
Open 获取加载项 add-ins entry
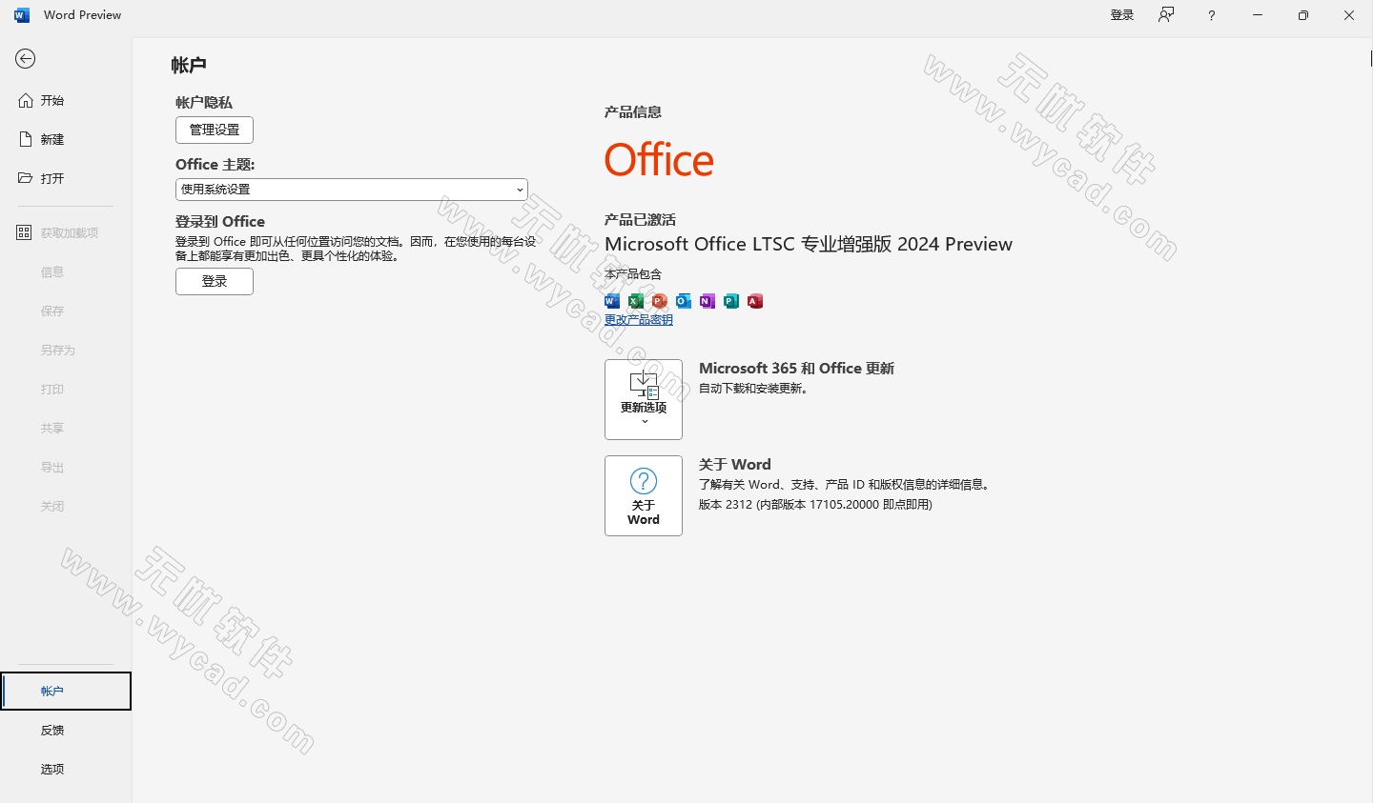click(x=66, y=232)
